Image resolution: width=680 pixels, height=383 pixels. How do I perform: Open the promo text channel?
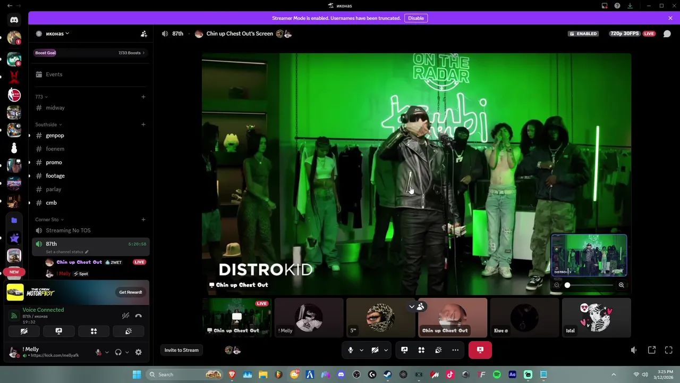(x=91, y=162)
